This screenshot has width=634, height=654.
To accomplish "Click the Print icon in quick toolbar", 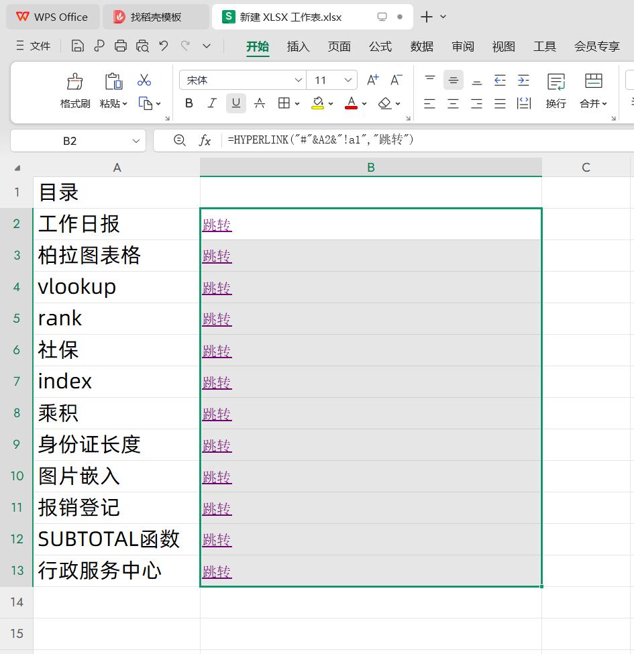I will [121, 46].
